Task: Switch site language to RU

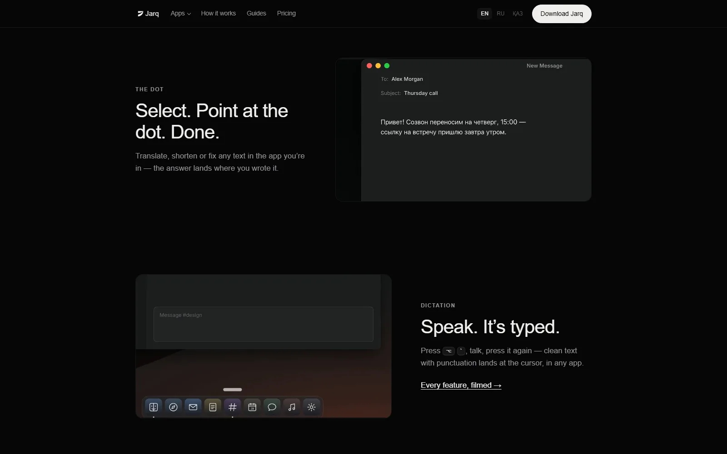Action: [x=501, y=14]
